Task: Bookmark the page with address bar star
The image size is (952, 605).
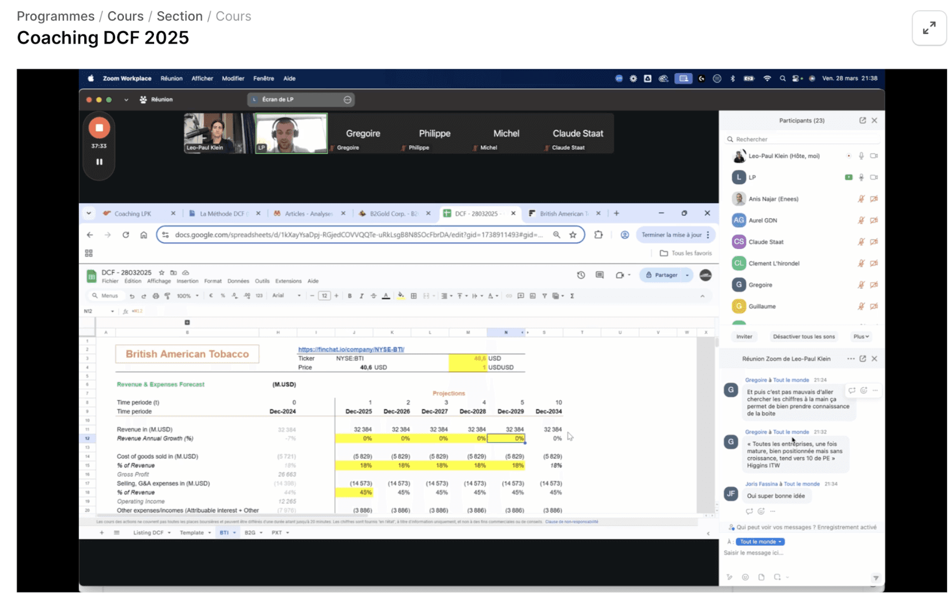Action: [573, 235]
